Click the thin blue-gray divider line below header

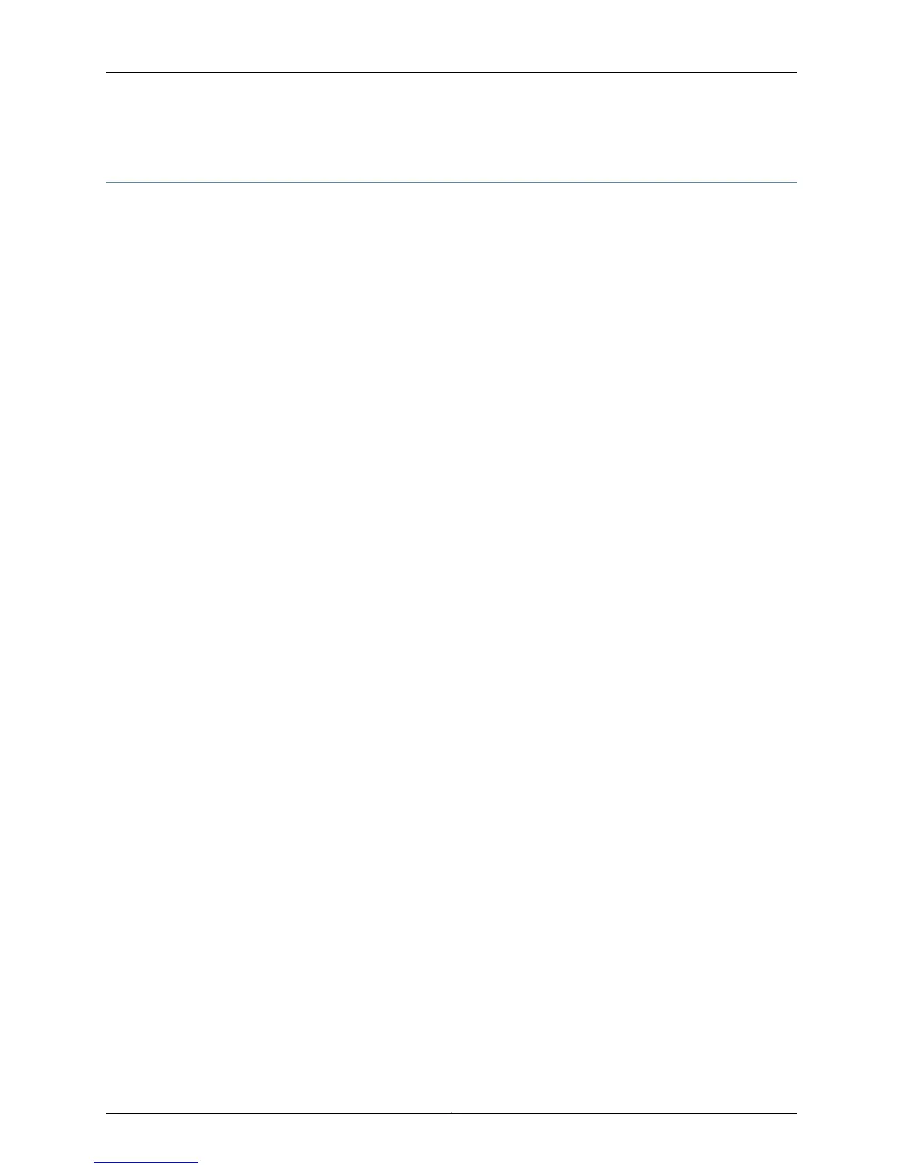tap(451, 182)
